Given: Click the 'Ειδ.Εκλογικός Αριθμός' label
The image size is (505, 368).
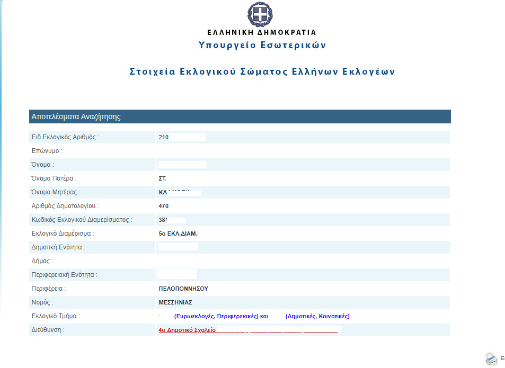Looking at the screenshot, I should point(65,138).
